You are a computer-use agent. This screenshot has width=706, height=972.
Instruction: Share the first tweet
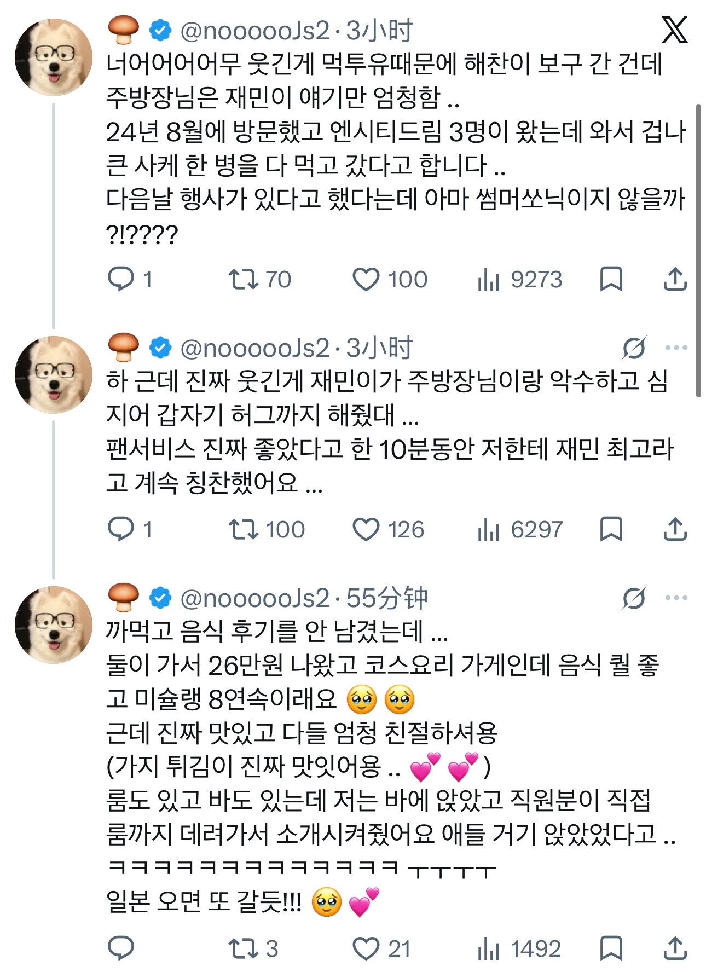pos(675,279)
